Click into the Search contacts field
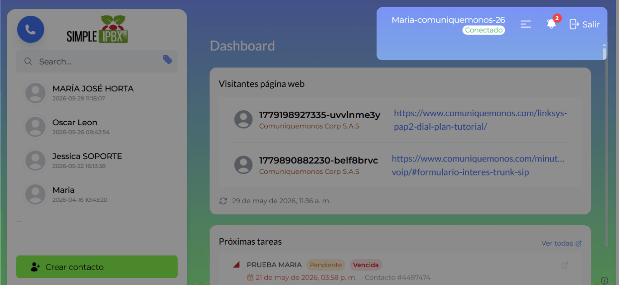 point(97,62)
